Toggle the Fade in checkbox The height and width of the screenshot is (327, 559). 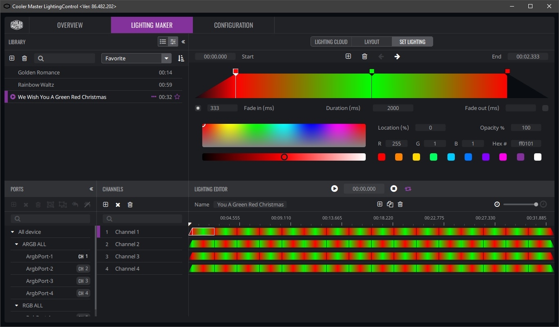[x=198, y=108]
